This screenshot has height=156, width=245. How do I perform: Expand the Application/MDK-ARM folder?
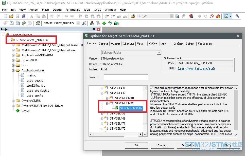(13, 55)
